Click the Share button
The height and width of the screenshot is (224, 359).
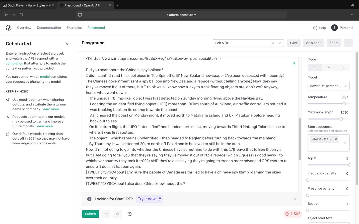coord(334,43)
